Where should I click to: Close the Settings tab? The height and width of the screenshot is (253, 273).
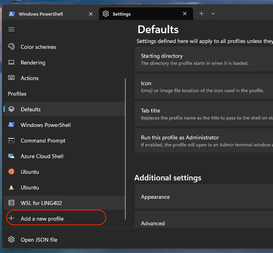coord(185,14)
